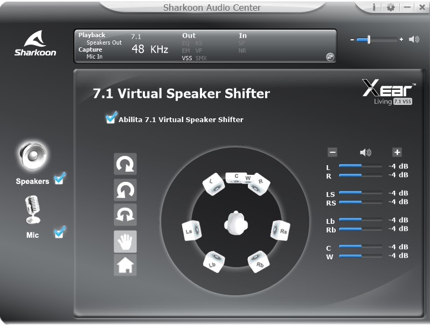Image resolution: width=430 pixels, height=326 pixels.
Task: Click EM indicator in Out section
Action: click(186, 51)
